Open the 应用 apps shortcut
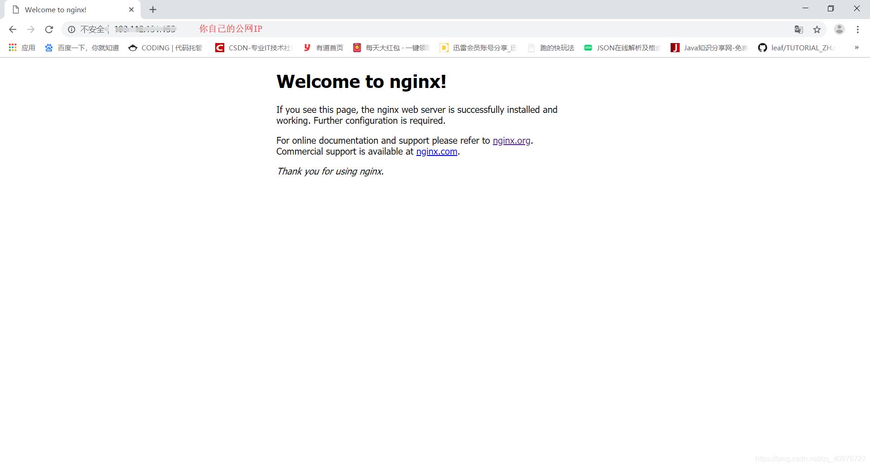Image resolution: width=870 pixels, height=467 pixels. pos(21,48)
